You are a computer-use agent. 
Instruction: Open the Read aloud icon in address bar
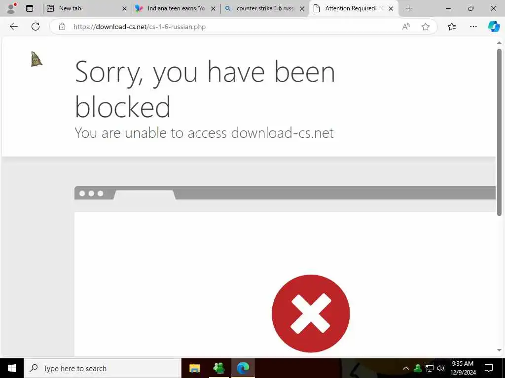tap(406, 27)
